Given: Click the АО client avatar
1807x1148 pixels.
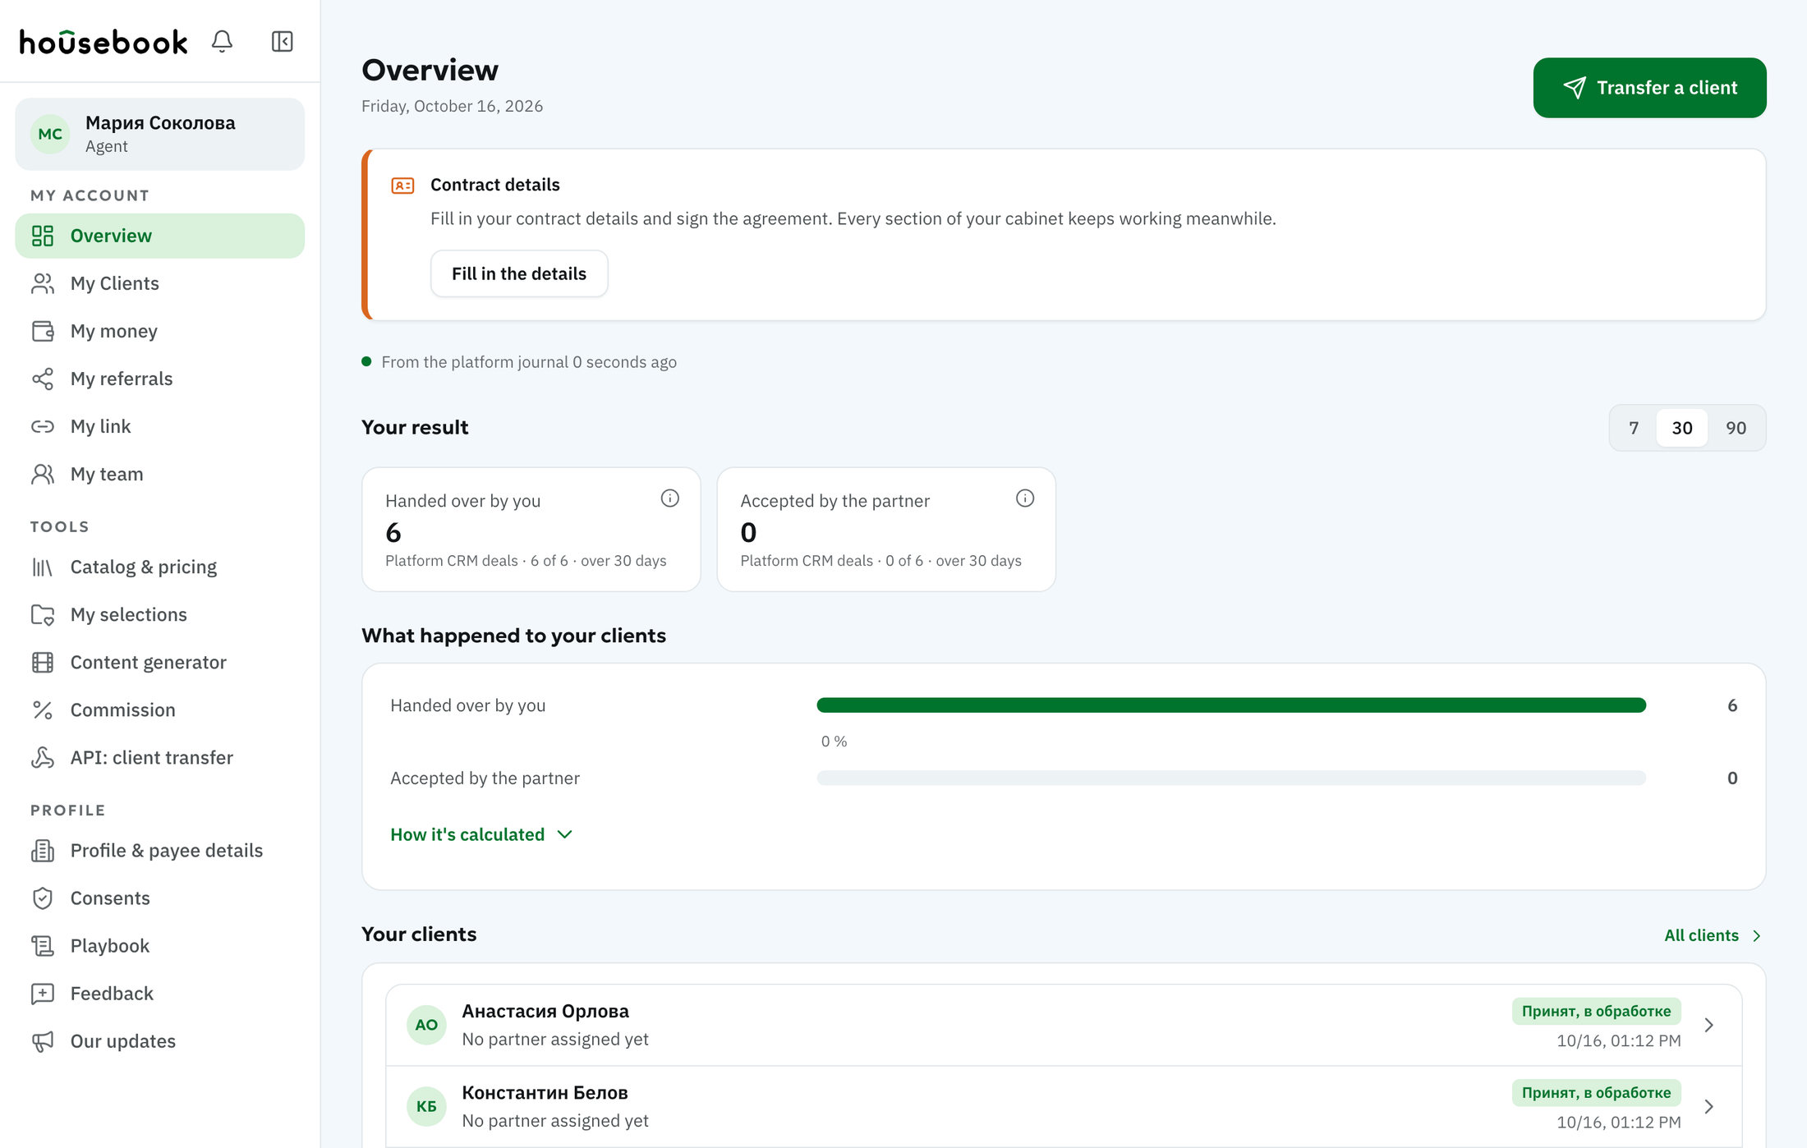Looking at the screenshot, I should click(x=426, y=1025).
